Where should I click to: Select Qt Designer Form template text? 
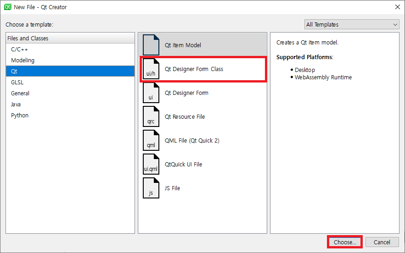pyautogui.click(x=186, y=93)
